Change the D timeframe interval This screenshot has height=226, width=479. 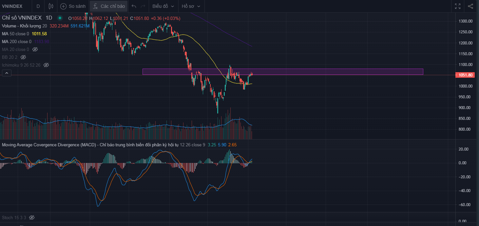pos(38,6)
